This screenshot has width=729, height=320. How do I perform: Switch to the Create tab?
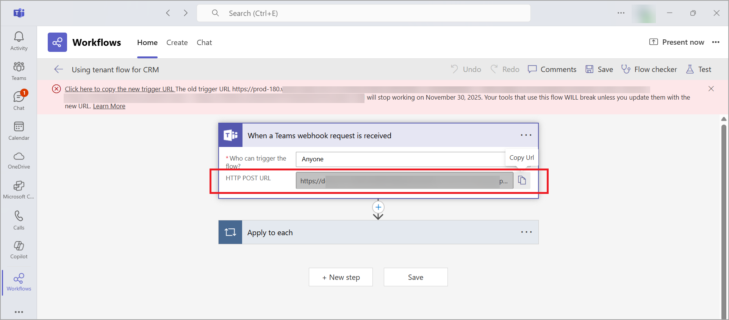(177, 42)
